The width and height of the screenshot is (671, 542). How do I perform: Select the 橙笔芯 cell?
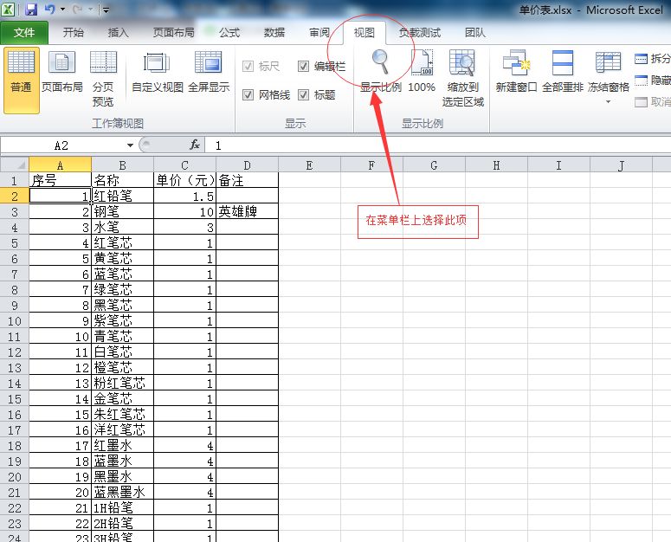click(122, 367)
